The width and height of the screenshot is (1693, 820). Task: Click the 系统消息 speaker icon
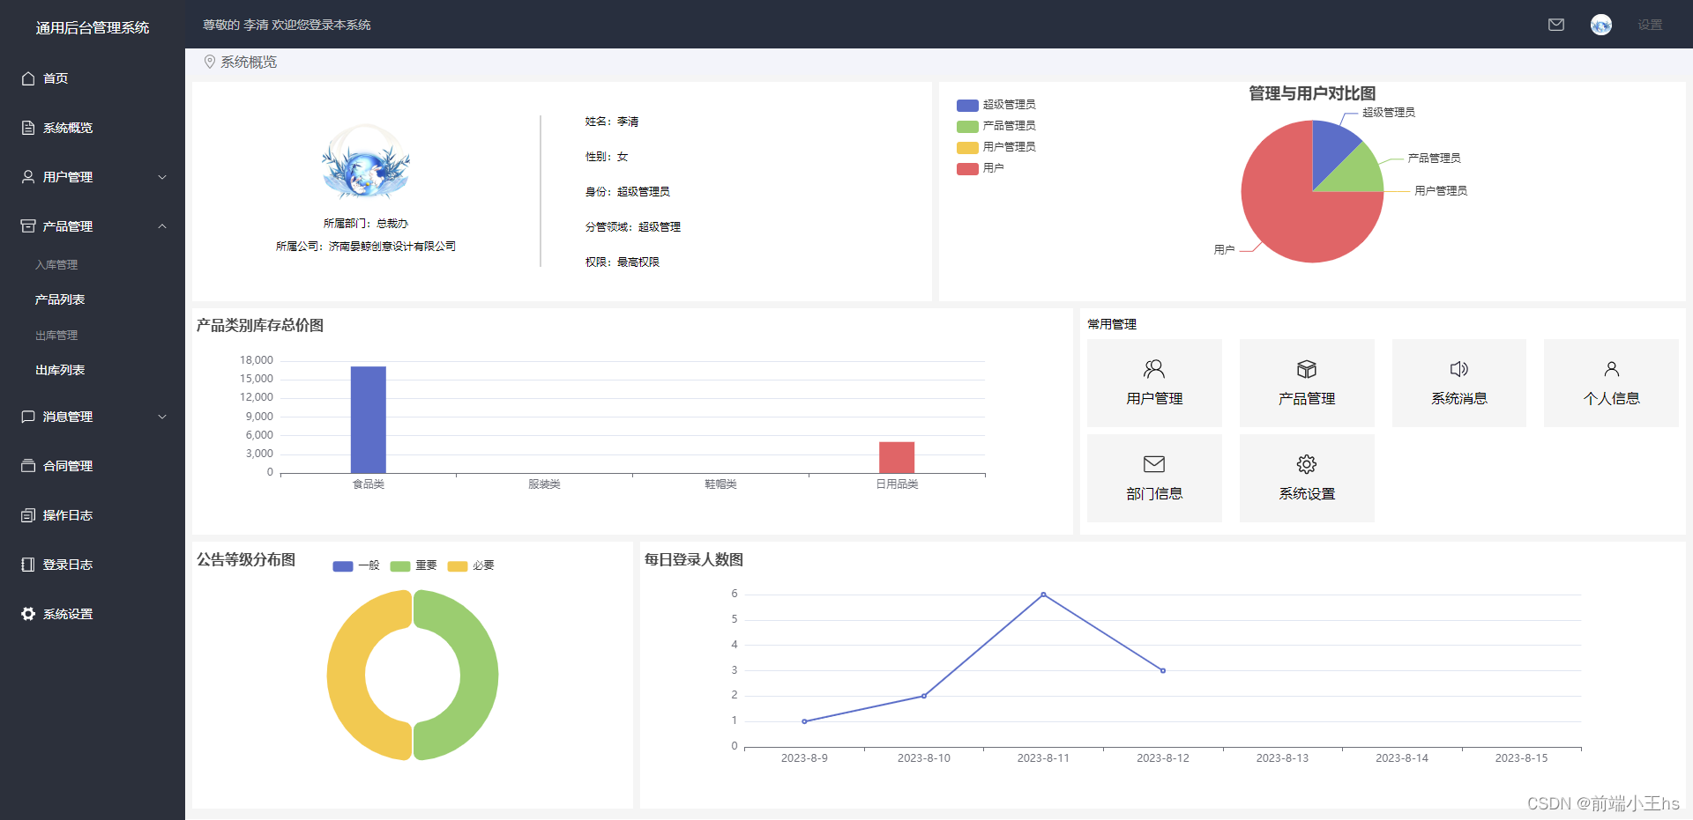click(1458, 369)
